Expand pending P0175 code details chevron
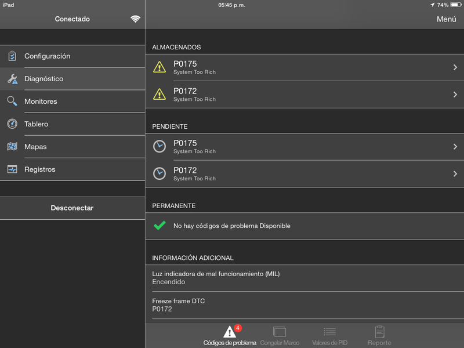The height and width of the screenshot is (348, 464). point(455,147)
